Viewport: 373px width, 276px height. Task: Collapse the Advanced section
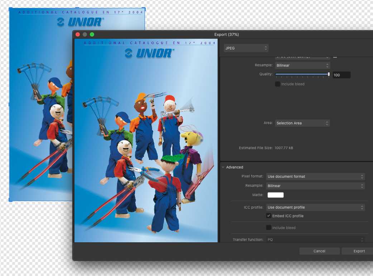(223, 167)
